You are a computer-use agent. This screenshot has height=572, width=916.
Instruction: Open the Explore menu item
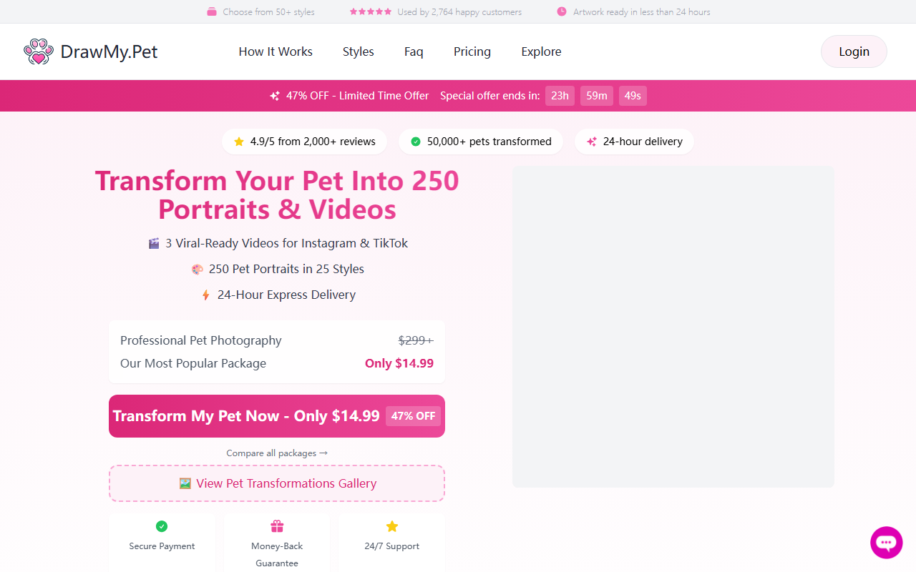point(541,51)
